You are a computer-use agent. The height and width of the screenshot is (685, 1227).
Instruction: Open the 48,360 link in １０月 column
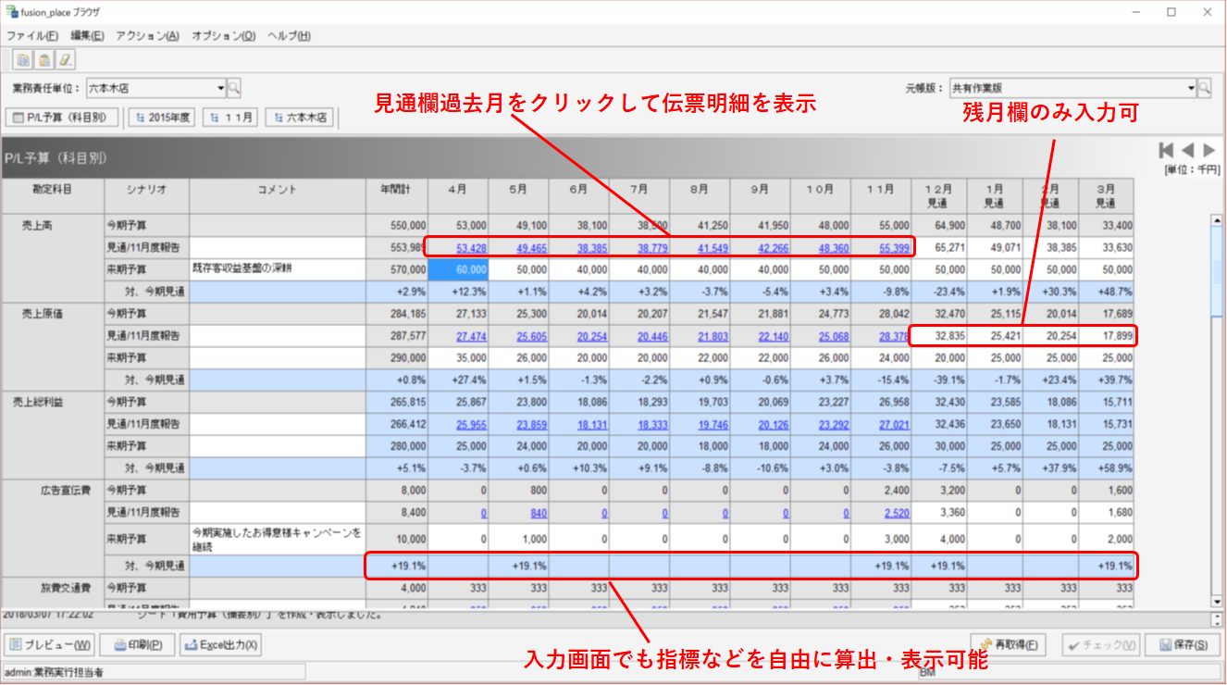pyautogui.click(x=834, y=248)
